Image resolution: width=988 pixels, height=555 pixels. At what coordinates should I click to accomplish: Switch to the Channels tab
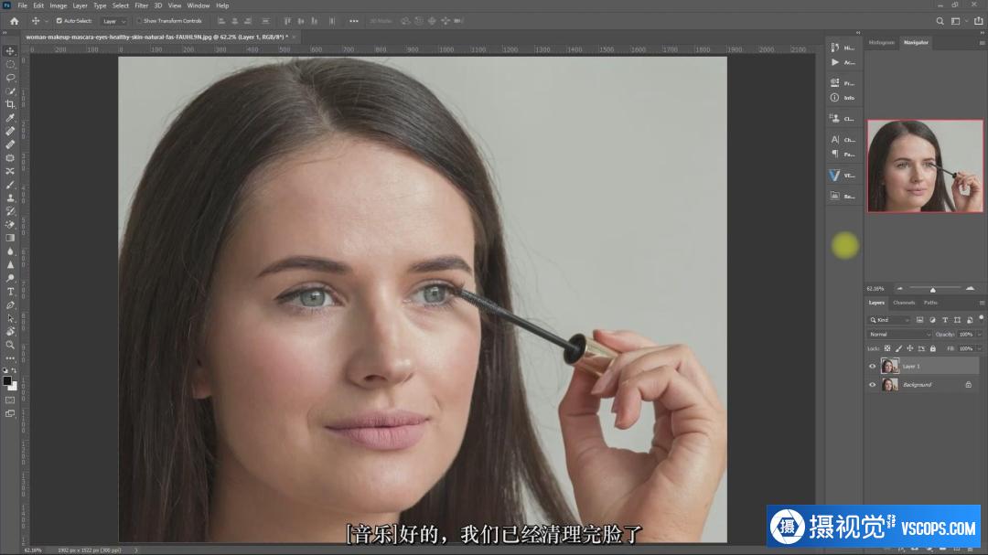(x=904, y=303)
